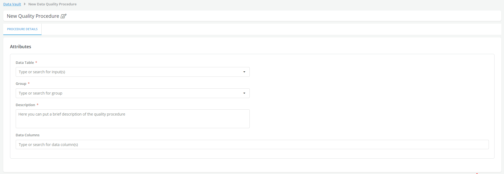The height and width of the screenshot is (174, 504).
Task: Open the Data Vault breadcrumb link
Action: (x=12, y=4)
